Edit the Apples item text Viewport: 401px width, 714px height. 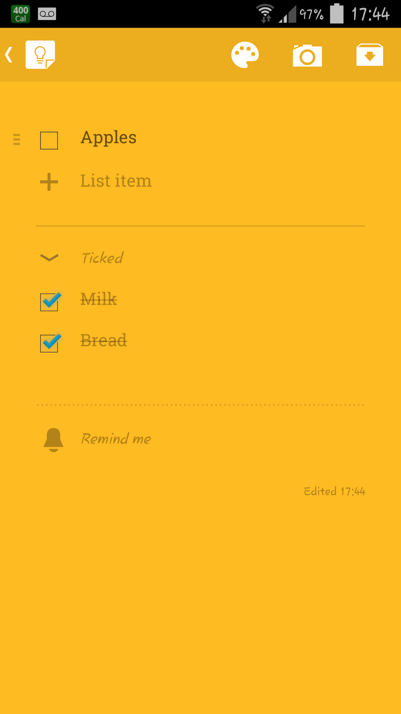pos(108,138)
